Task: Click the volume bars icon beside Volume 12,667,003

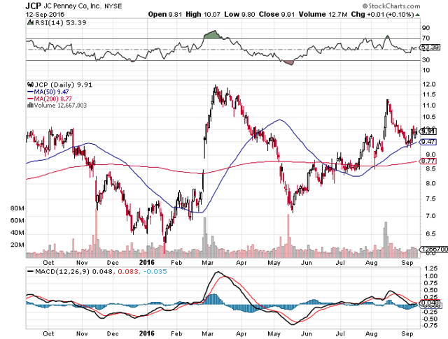Action: 30,106
